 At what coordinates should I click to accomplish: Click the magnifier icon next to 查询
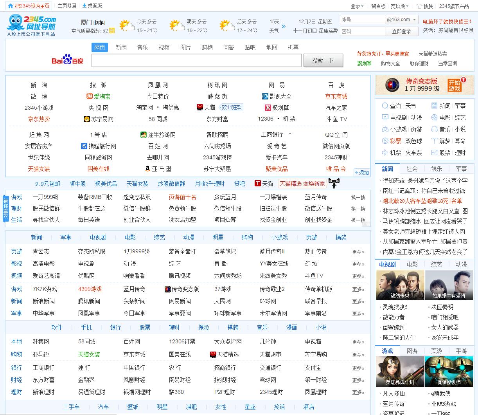[x=385, y=106]
